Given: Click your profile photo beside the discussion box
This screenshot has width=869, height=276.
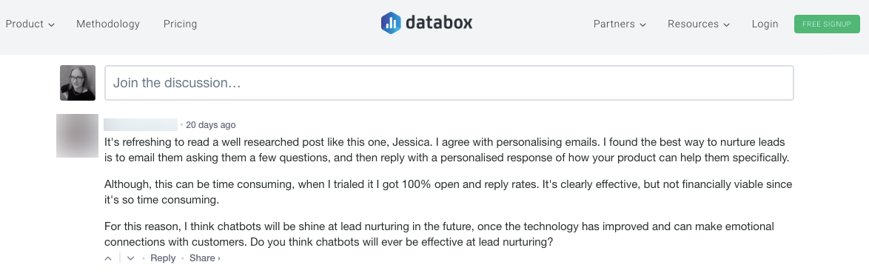Looking at the screenshot, I should pos(78,83).
